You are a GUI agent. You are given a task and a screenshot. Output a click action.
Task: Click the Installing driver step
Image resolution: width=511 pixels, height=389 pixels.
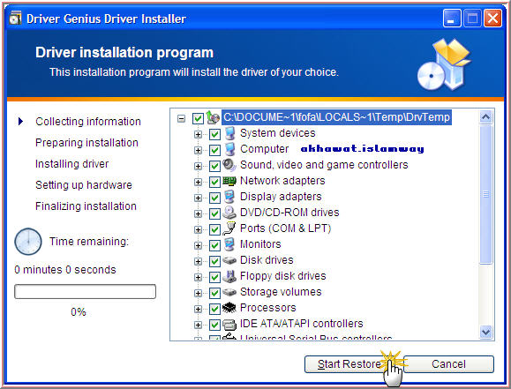click(x=72, y=163)
